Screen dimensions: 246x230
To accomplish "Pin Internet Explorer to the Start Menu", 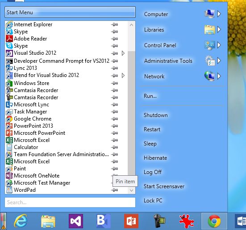I will [x=115, y=24].
